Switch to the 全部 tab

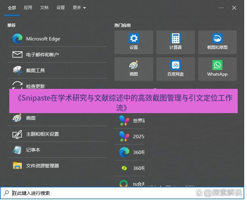(12, 8)
